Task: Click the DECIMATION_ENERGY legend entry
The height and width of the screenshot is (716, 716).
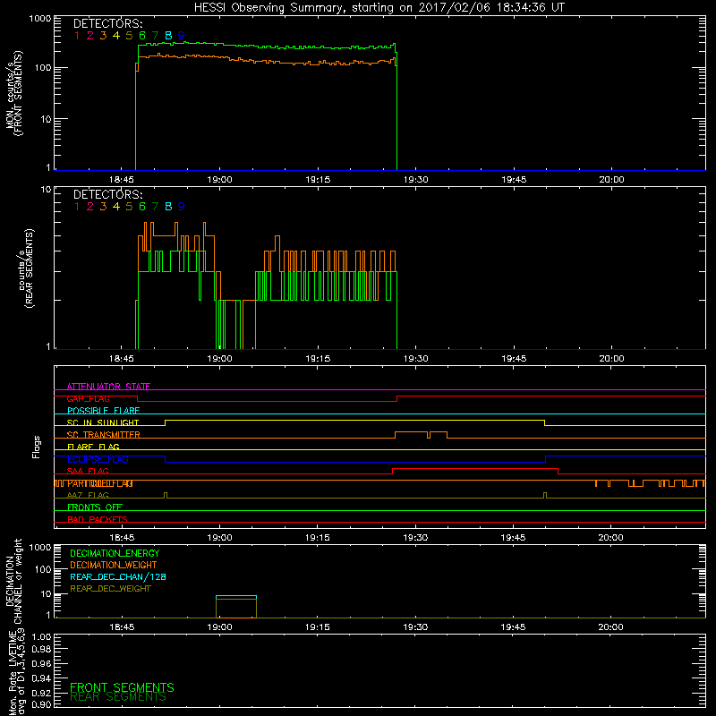Action: coord(115,553)
